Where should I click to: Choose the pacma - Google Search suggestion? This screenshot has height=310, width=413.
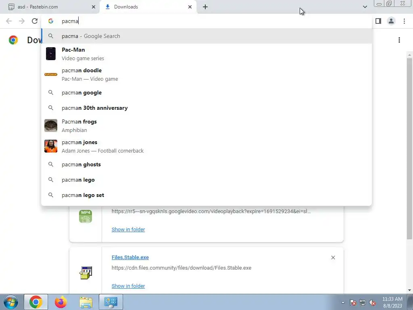(x=207, y=36)
